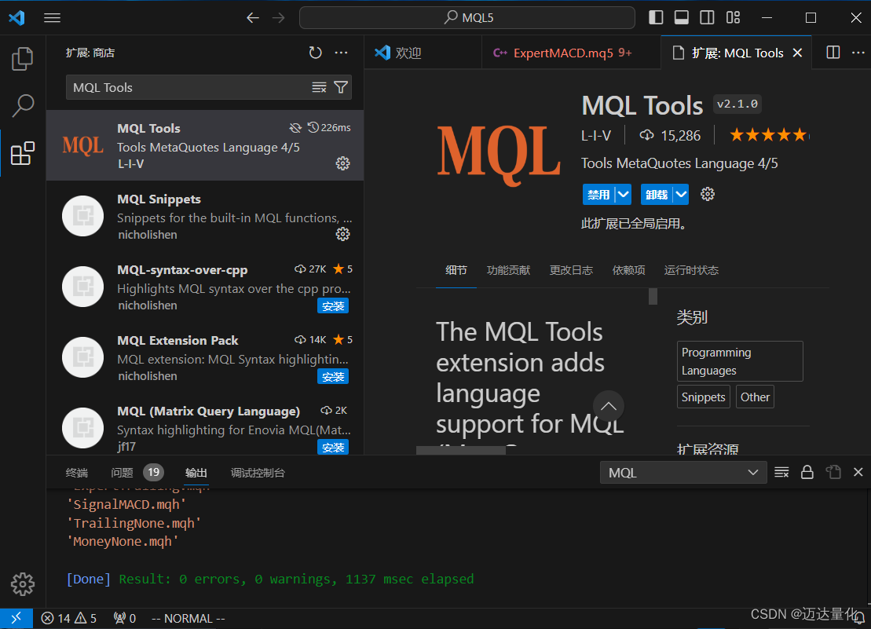Click the MQL5 command center search box
Viewport: 871px width, 629px height.
coord(467,18)
